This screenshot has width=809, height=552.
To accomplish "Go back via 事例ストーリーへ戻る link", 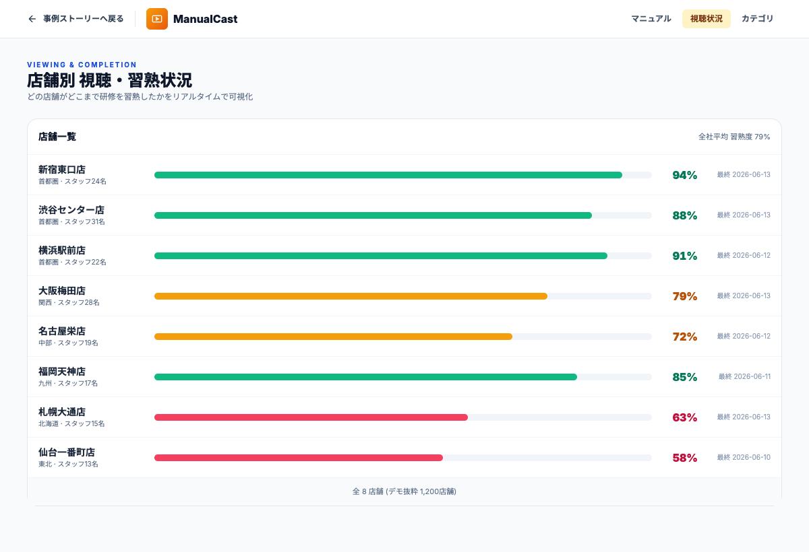I will point(76,19).
